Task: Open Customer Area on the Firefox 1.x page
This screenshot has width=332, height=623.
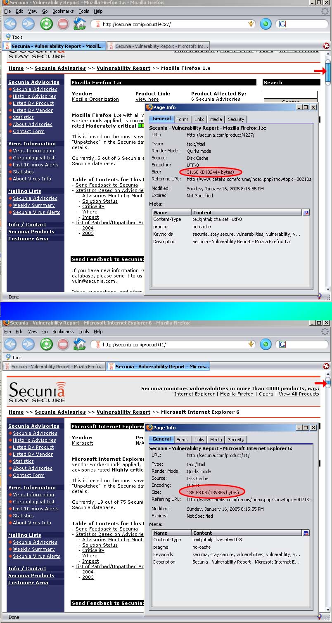Action: (x=28, y=239)
